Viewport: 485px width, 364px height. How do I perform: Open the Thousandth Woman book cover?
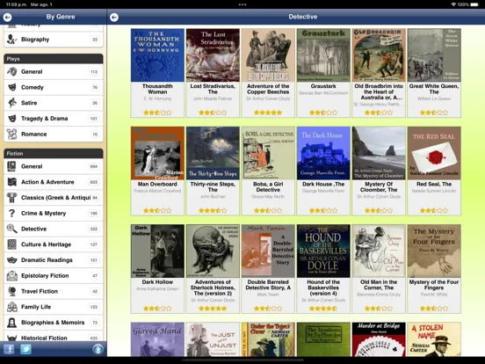pyautogui.click(x=157, y=55)
